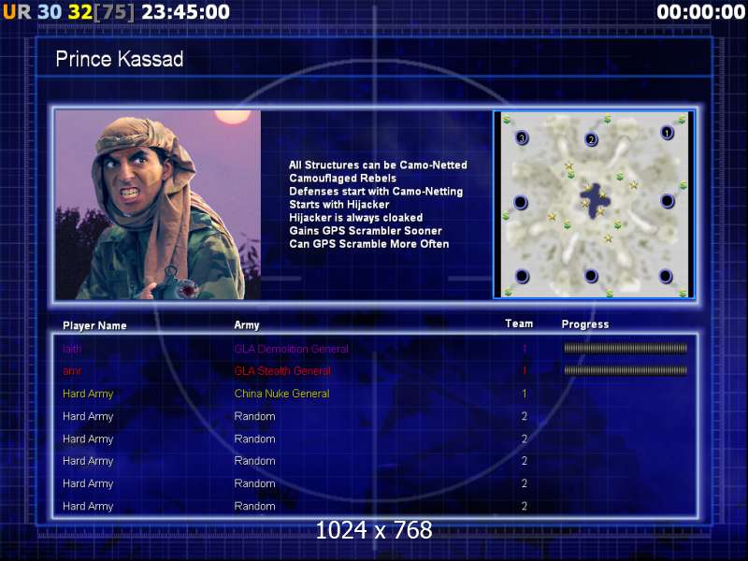The height and width of the screenshot is (561, 748).
Task: Click 'Gains GPS Scrambler Sooner' line
Action: click(x=366, y=231)
